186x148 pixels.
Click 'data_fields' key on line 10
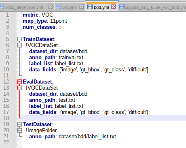pyautogui.click(x=42, y=70)
